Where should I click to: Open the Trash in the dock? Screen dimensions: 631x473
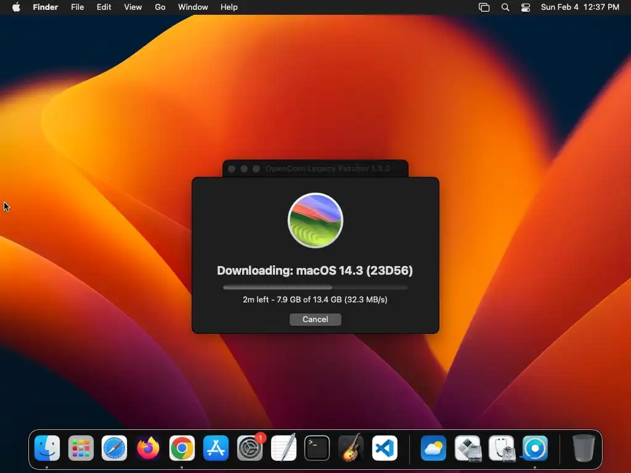click(x=584, y=448)
